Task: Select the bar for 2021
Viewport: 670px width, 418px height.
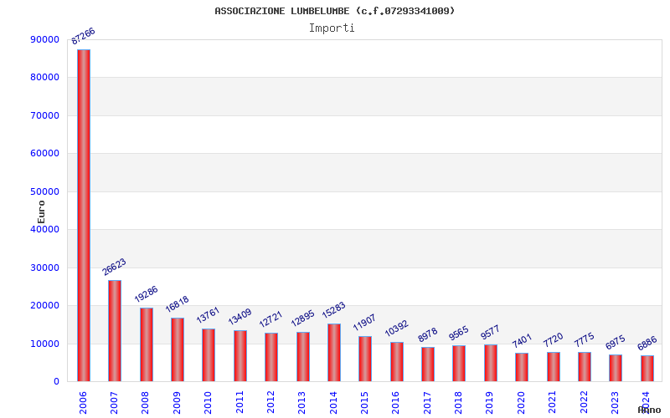Action: pos(554,367)
